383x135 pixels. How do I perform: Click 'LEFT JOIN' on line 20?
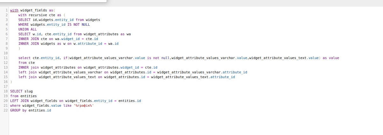pos(19,101)
